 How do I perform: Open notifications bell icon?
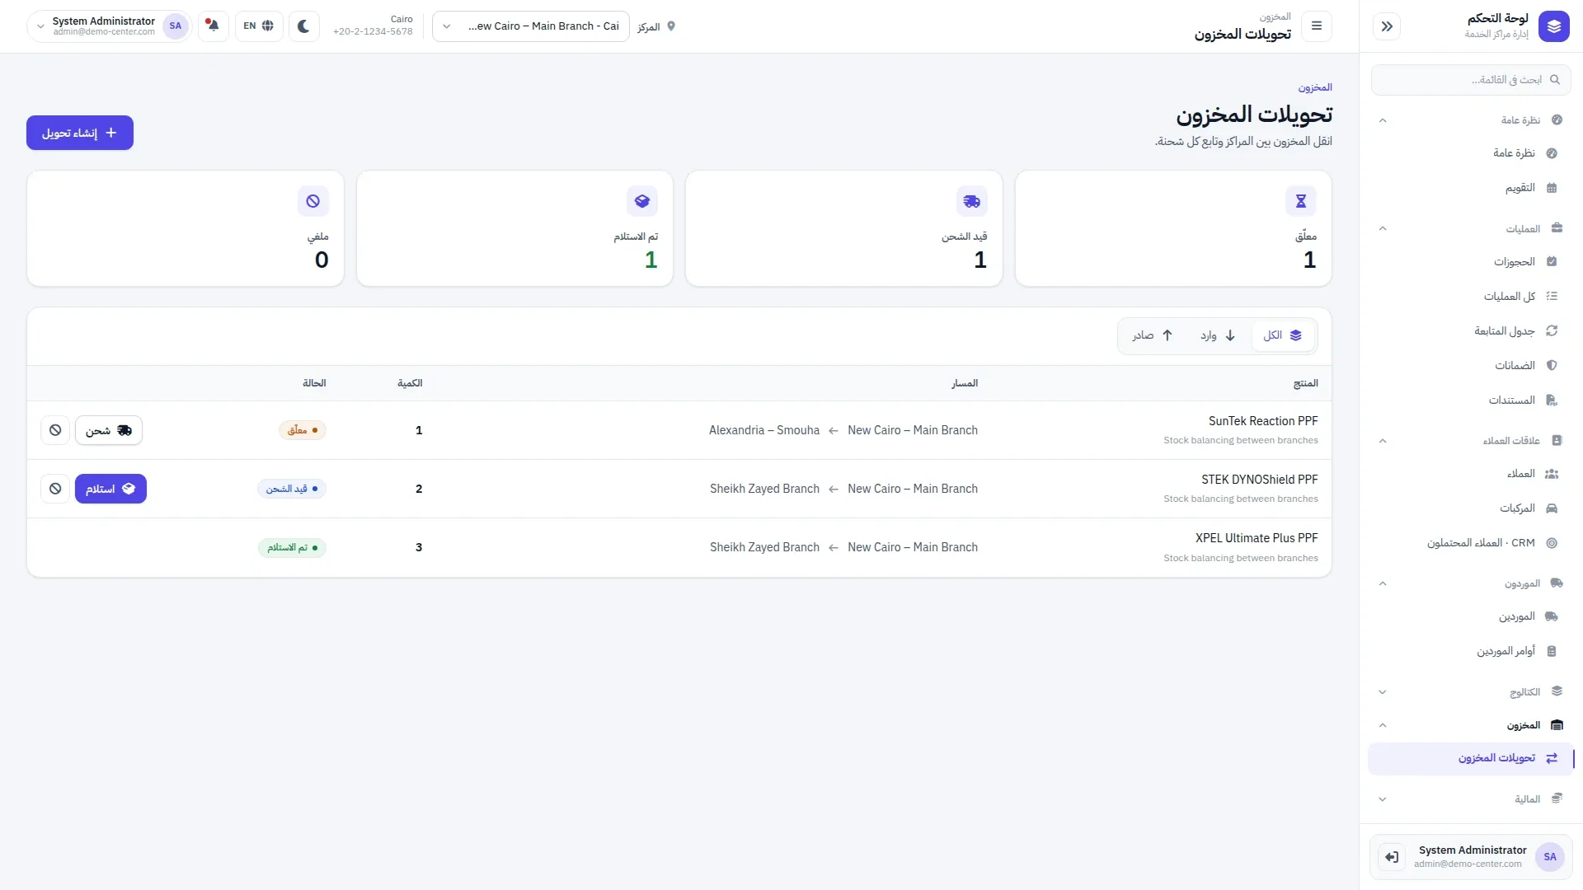click(x=214, y=26)
